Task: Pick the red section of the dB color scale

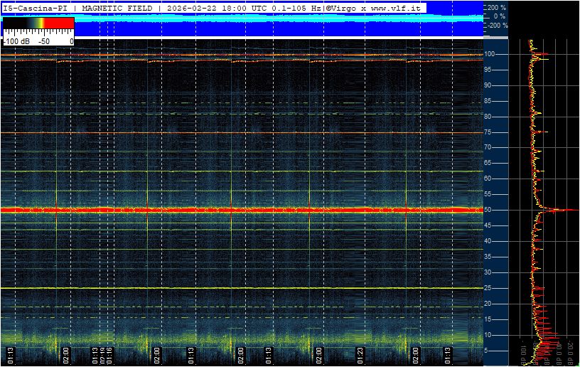Action: [x=59, y=23]
